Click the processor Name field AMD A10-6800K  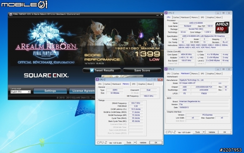(196, 23)
